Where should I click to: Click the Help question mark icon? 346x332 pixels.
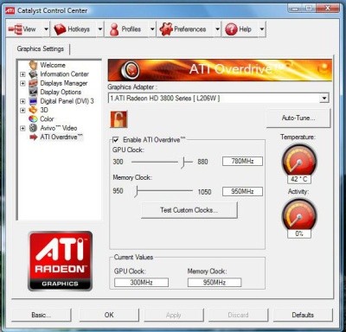231,29
